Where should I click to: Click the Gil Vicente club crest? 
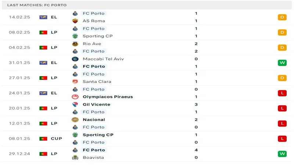[75, 104]
